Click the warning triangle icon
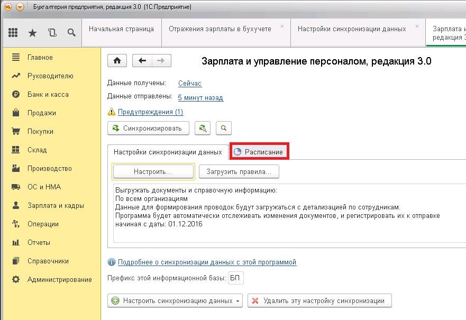This screenshot has width=466, height=320. click(112, 112)
